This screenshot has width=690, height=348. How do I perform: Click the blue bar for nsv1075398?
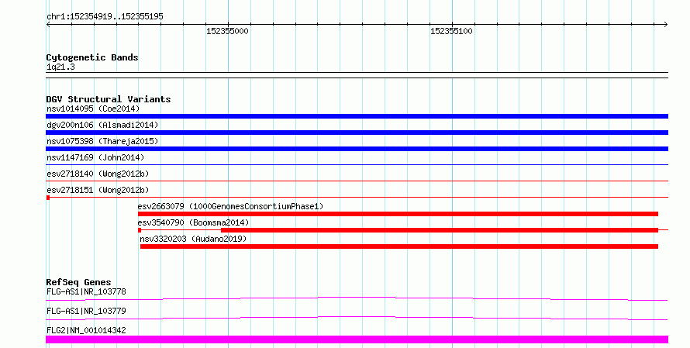point(357,149)
